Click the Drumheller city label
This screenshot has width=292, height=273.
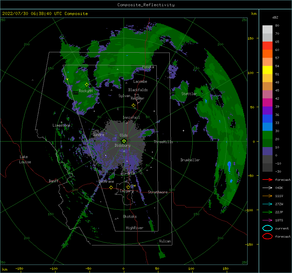tap(190, 160)
